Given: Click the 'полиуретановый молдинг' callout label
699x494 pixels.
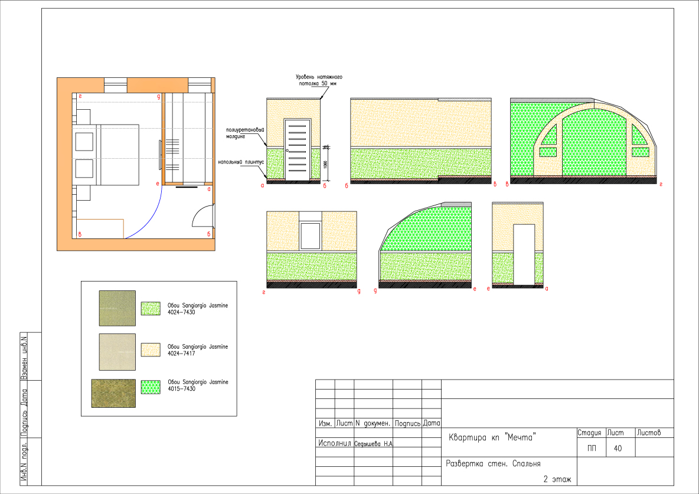Looking at the screenshot, I should tap(245, 133).
